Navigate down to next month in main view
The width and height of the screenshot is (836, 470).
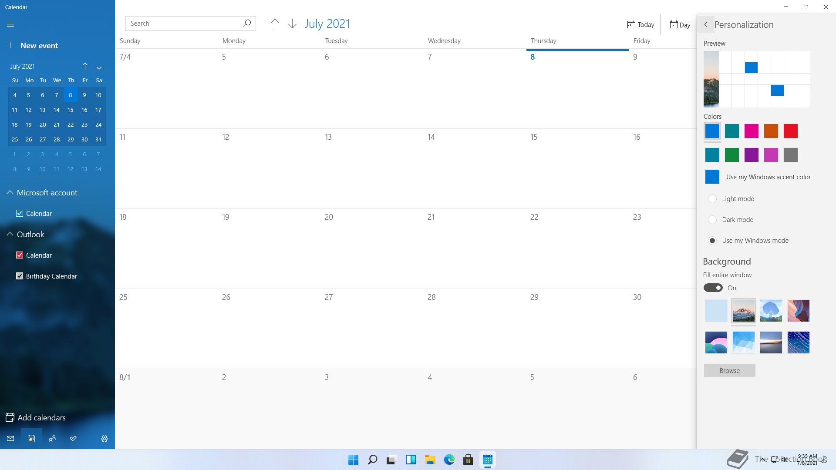click(293, 23)
